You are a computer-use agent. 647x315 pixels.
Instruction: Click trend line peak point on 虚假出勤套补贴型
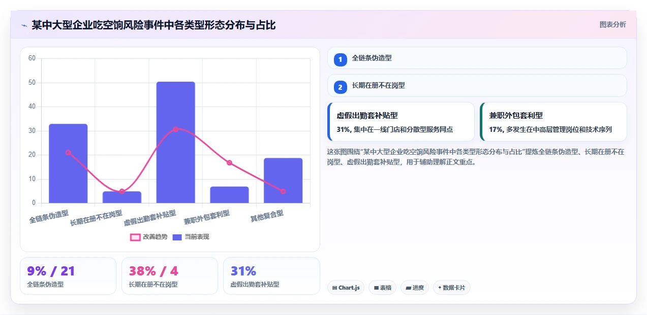[x=175, y=129]
